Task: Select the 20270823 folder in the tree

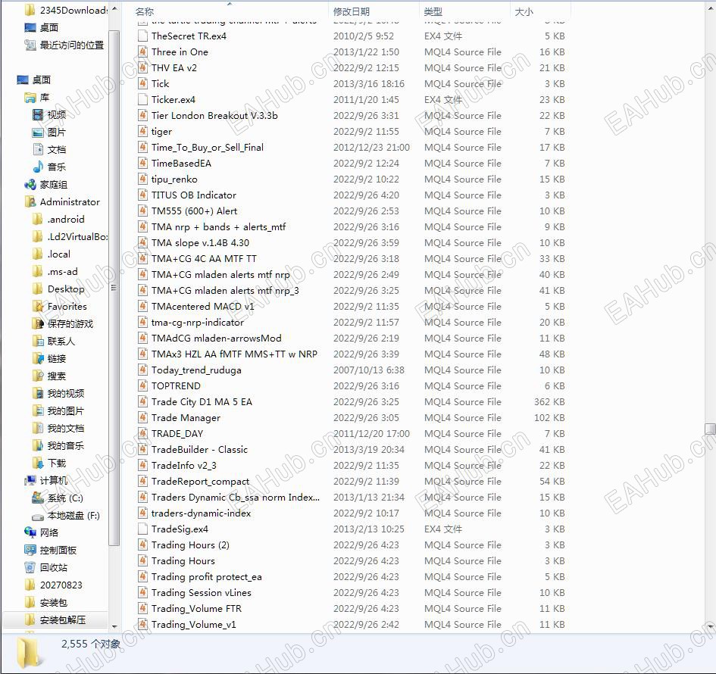Action: [x=61, y=585]
